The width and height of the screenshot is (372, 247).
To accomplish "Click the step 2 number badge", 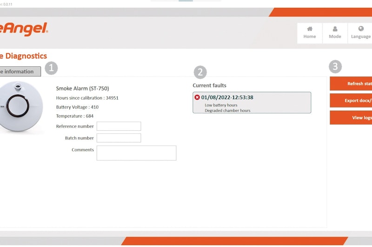I will pyautogui.click(x=200, y=72).
